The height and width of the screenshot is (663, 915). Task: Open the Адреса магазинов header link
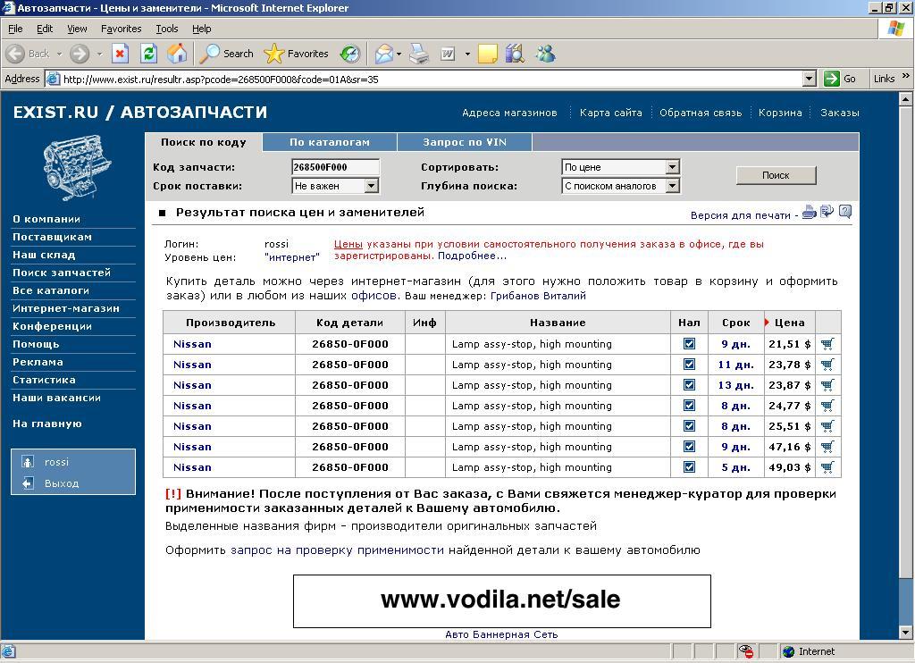[x=509, y=113]
